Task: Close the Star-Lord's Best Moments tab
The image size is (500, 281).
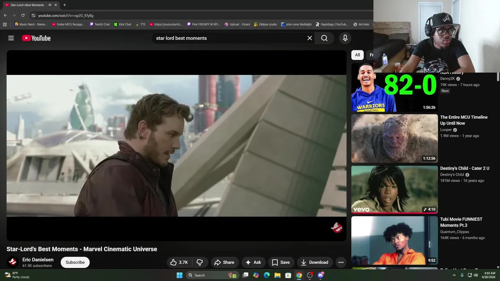Action: tap(56, 5)
